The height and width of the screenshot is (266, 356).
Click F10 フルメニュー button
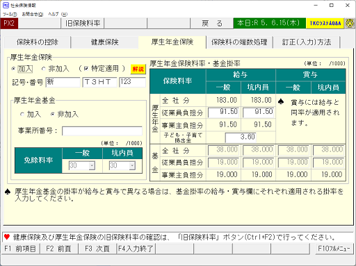click(x=334, y=249)
